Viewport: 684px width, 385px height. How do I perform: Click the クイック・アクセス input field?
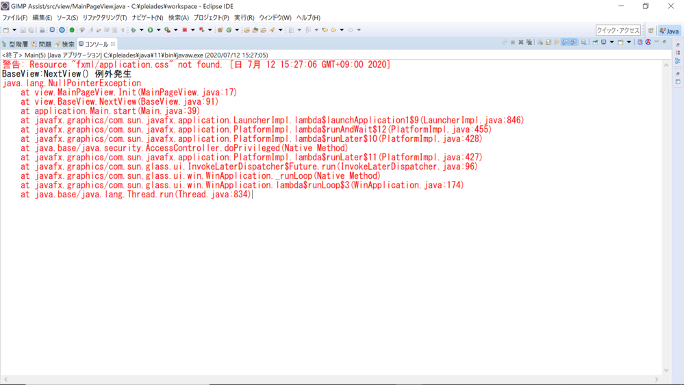pos(618,31)
